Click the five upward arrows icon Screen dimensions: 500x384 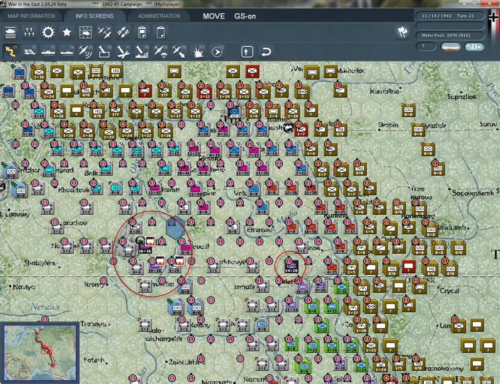pyautogui.click(x=29, y=32)
